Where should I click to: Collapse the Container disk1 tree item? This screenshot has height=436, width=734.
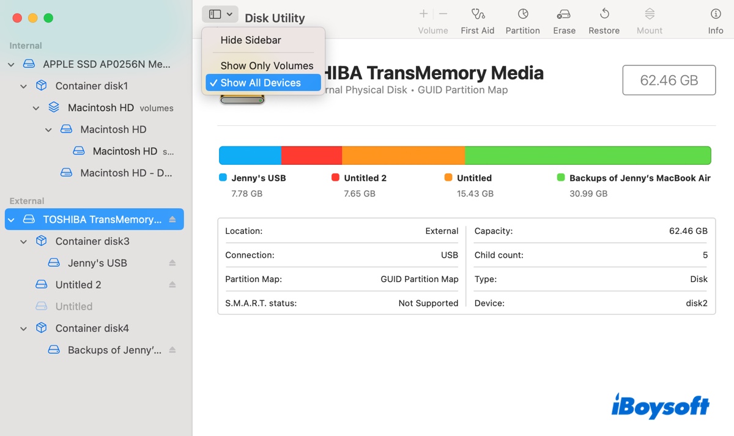(x=23, y=87)
